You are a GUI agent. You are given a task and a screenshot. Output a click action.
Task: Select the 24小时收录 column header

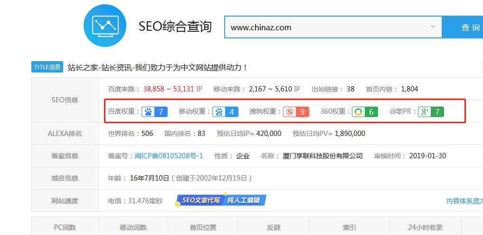coord(426,227)
